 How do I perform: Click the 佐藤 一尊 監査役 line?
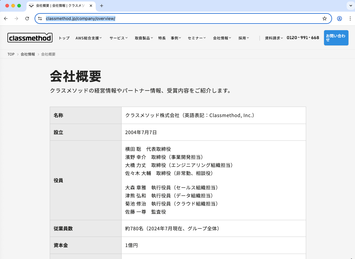[x=145, y=212]
